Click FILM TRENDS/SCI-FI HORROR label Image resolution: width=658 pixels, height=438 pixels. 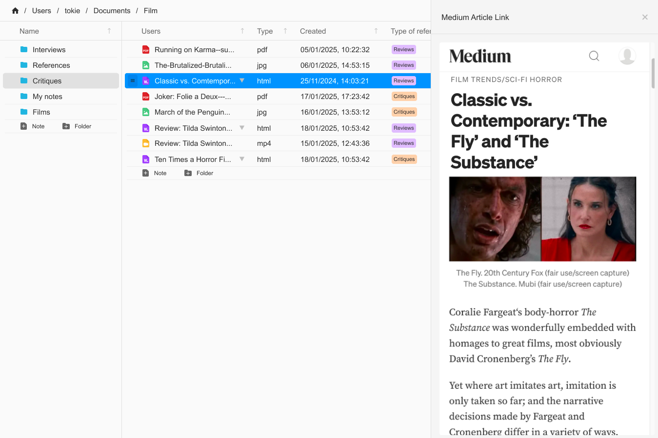tap(506, 80)
